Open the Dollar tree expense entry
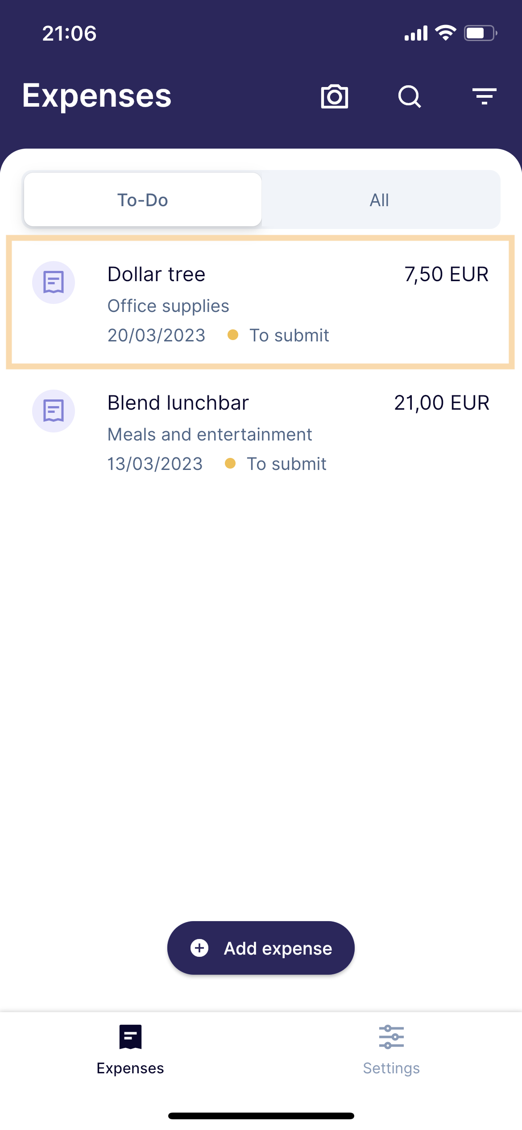Screen dimensions: 522x1130 [x=261, y=302]
